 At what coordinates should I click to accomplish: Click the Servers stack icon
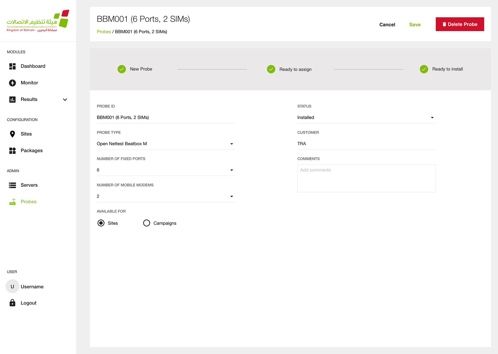tap(12, 185)
